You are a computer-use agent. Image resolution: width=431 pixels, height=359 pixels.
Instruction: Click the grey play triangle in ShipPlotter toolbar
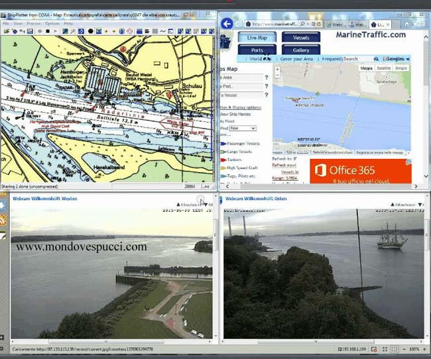(56, 31)
